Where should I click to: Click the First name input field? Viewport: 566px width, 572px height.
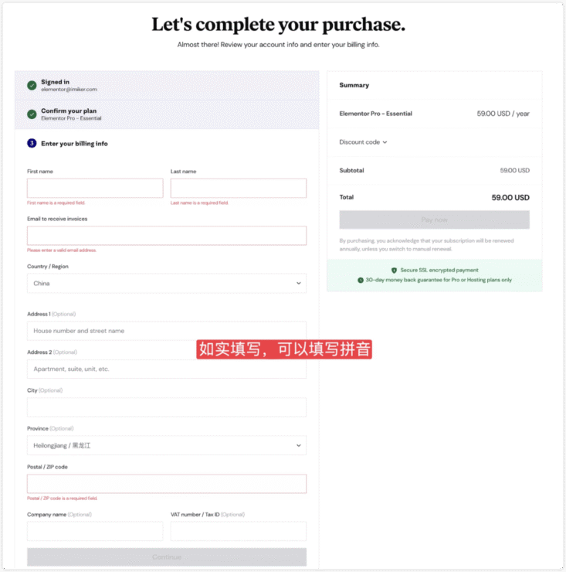click(x=95, y=189)
